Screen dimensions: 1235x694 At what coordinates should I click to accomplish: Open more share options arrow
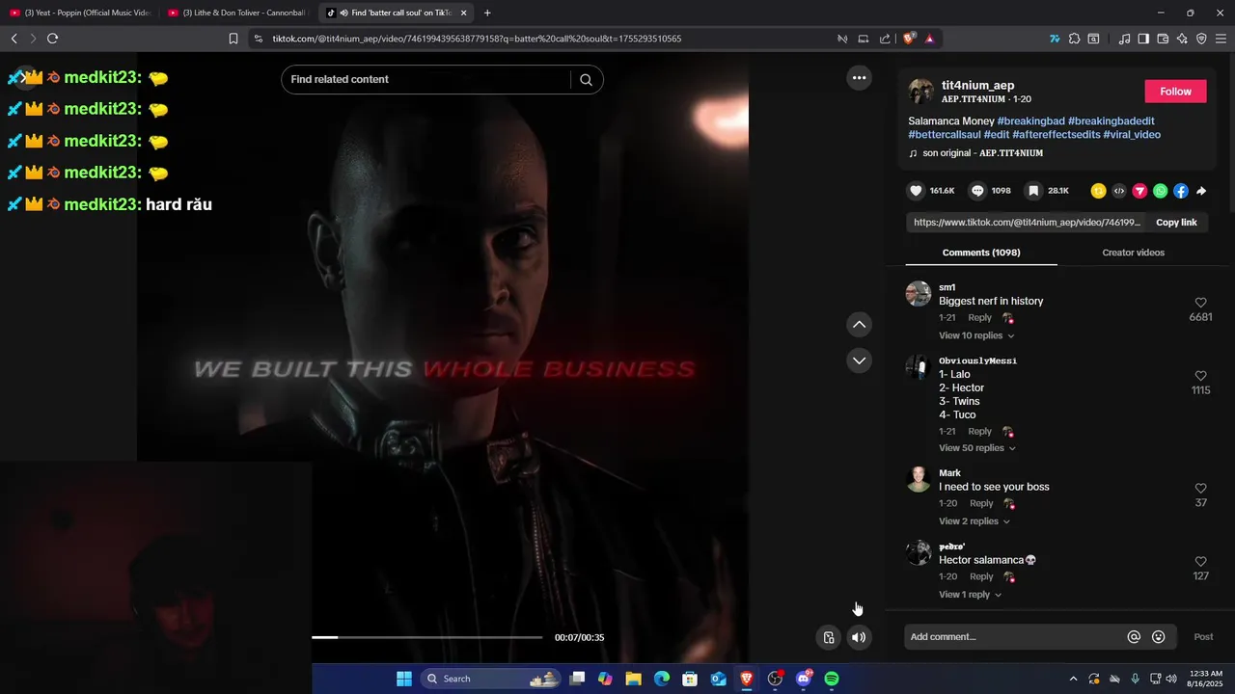(1201, 191)
